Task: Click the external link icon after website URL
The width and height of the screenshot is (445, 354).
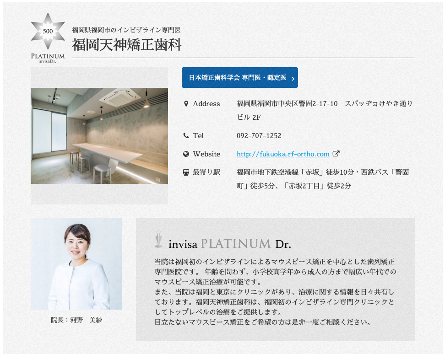Action: coord(336,154)
